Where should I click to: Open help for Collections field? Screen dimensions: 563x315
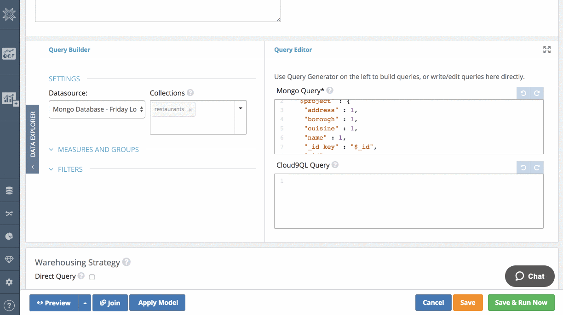click(x=190, y=93)
